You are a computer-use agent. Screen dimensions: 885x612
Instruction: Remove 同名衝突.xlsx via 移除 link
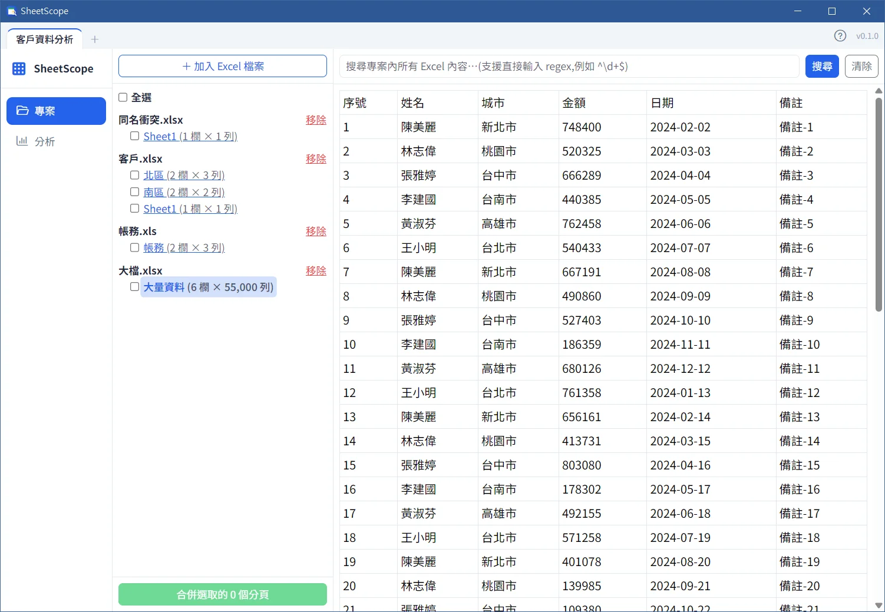pos(316,120)
